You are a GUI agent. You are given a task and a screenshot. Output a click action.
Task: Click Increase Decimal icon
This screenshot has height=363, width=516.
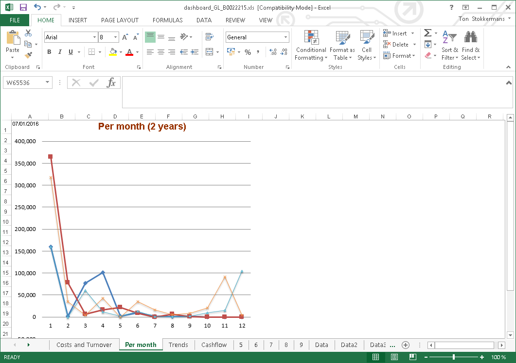click(273, 52)
